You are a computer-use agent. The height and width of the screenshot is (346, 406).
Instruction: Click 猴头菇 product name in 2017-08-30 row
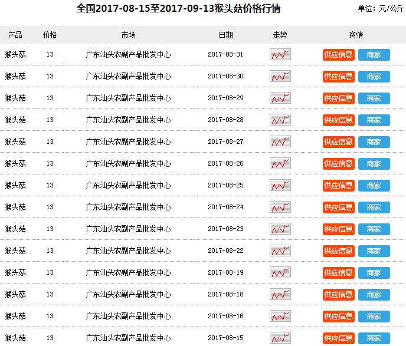pyautogui.click(x=15, y=77)
